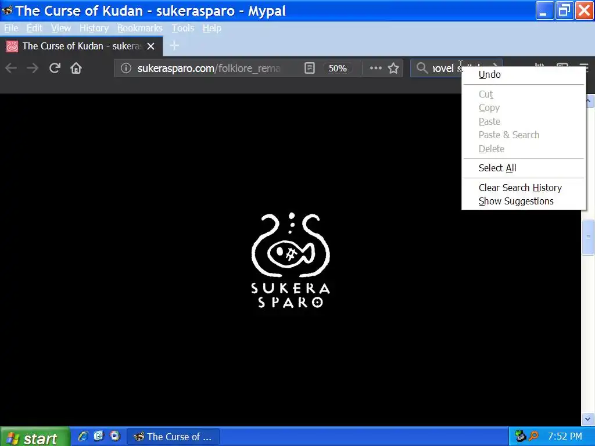This screenshot has height=446, width=595.
Task: Open the History menu
Action: pyautogui.click(x=94, y=28)
